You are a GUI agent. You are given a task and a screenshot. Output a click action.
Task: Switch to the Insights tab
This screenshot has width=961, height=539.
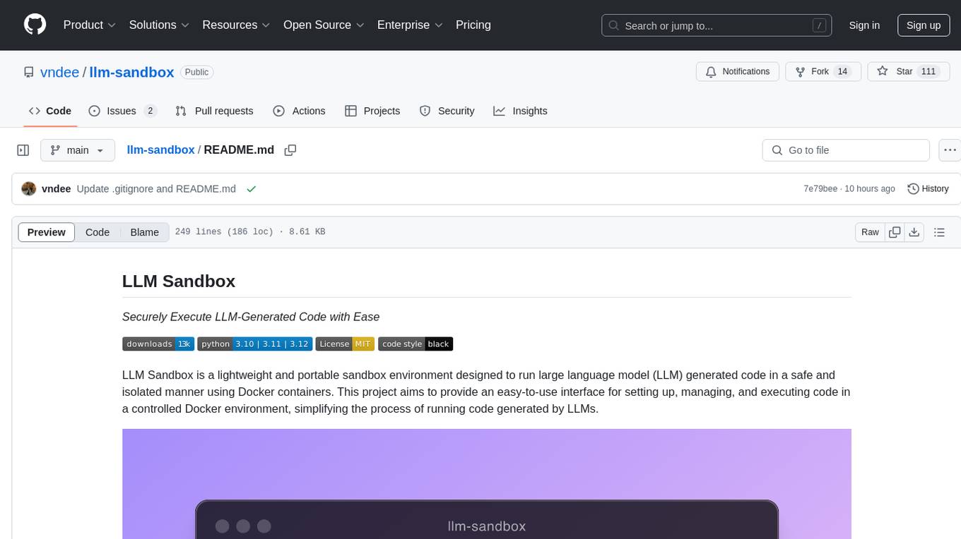[520, 111]
